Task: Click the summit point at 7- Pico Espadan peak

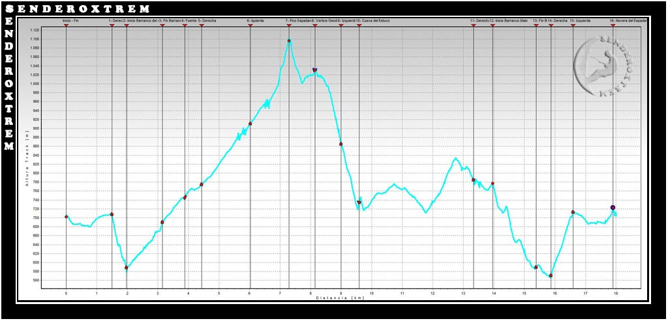Action: [x=289, y=41]
